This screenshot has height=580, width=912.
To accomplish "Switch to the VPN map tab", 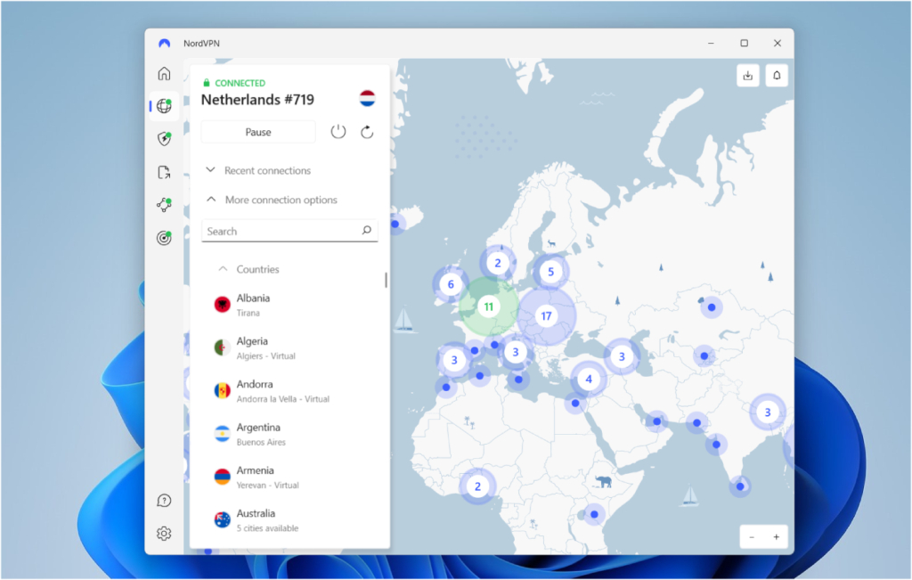I will pos(164,106).
